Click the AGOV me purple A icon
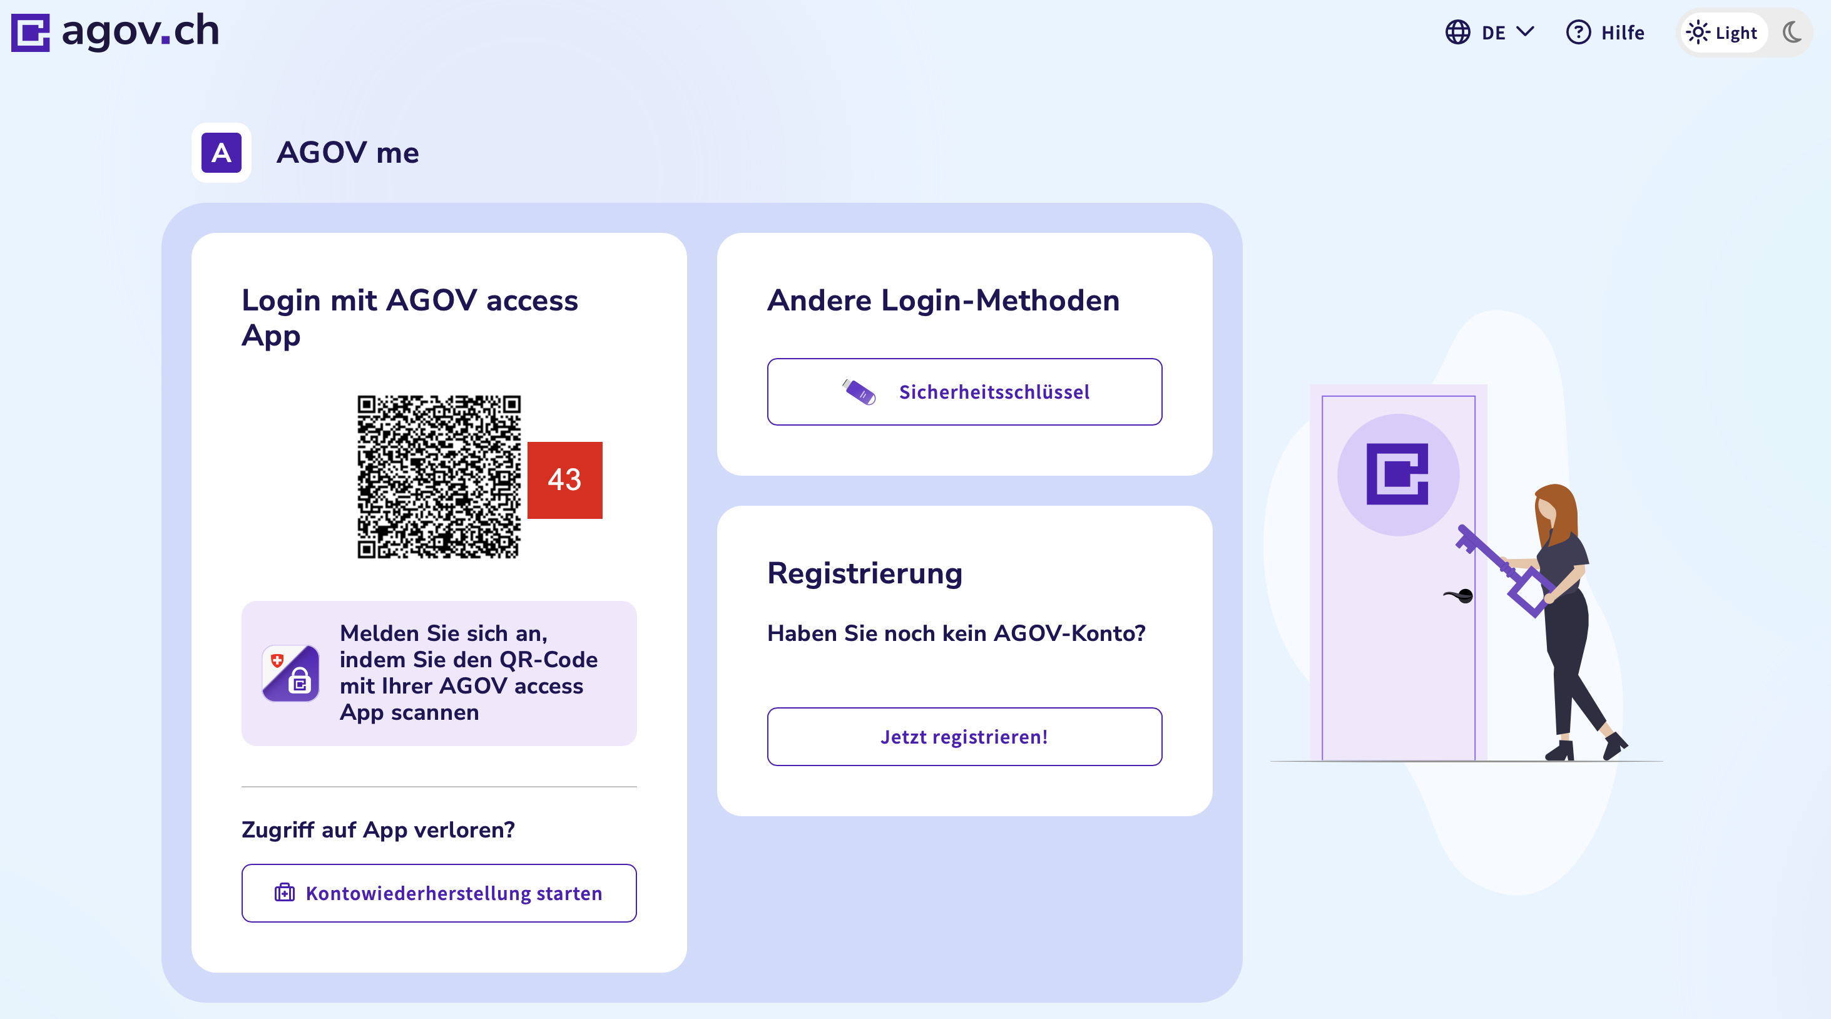Viewport: 1831px width, 1019px height. (x=221, y=153)
